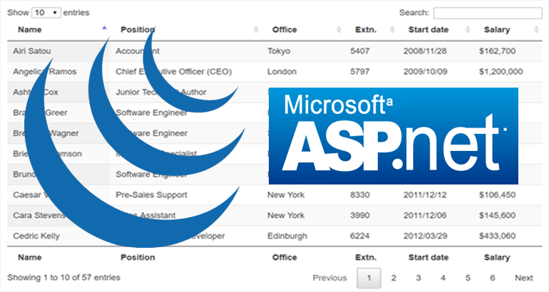Screen dimensions: 549x292
Task: Click the 2008/11/28 start date
Action: pos(425,51)
